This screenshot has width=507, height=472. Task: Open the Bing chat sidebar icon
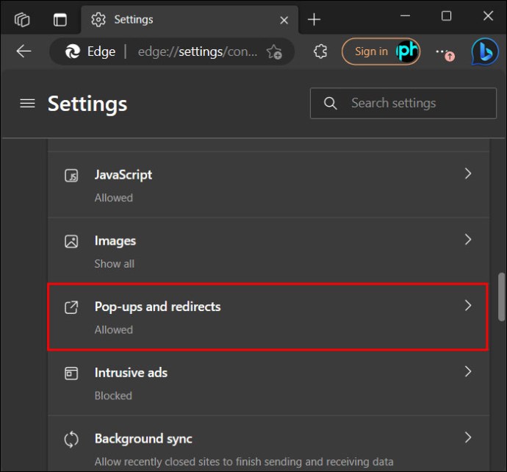coord(485,51)
